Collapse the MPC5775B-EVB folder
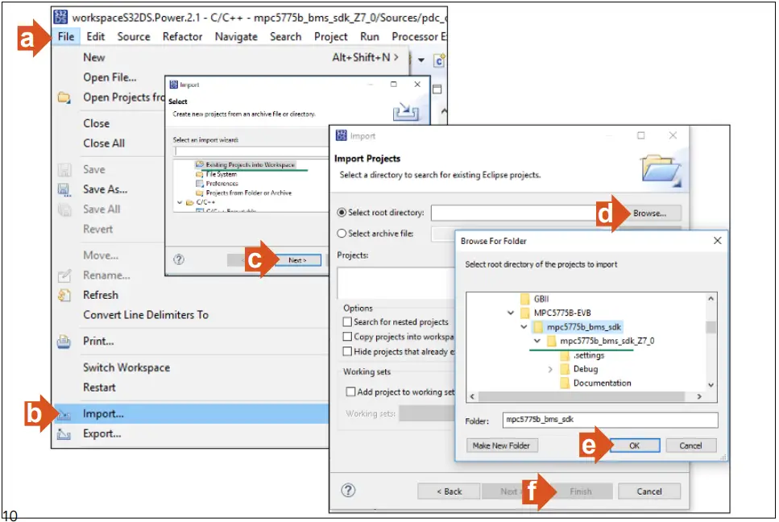 [510, 313]
